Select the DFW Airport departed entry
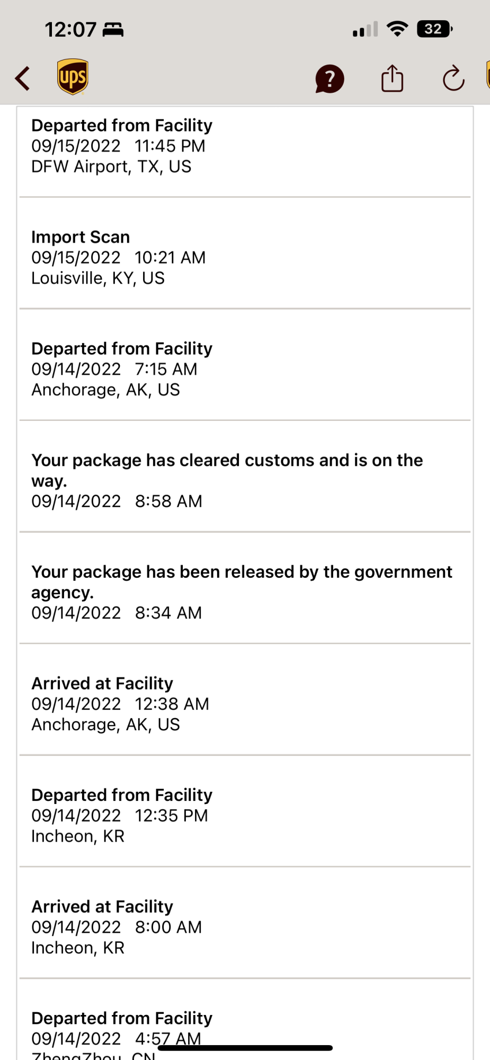 (245, 146)
